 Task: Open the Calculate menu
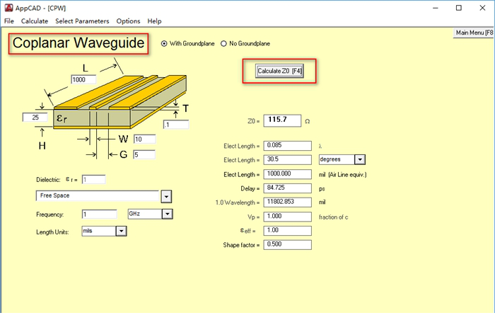pos(35,21)
